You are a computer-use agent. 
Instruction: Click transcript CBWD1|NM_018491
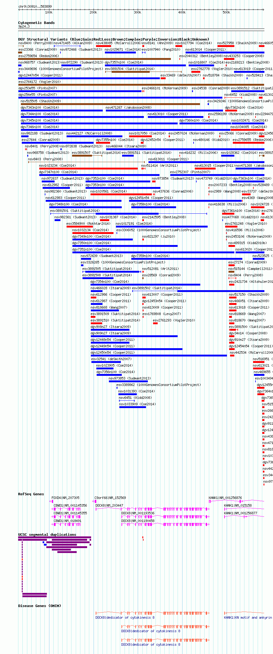click(x=67, y=521)
